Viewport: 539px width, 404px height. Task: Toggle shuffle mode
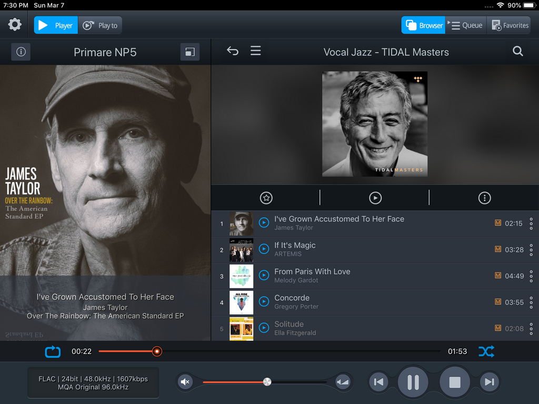pyautogui.click(x=486, y=351)
